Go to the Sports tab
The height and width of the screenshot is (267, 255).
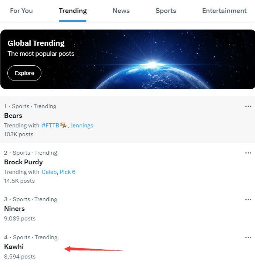[x=166, y=11]
